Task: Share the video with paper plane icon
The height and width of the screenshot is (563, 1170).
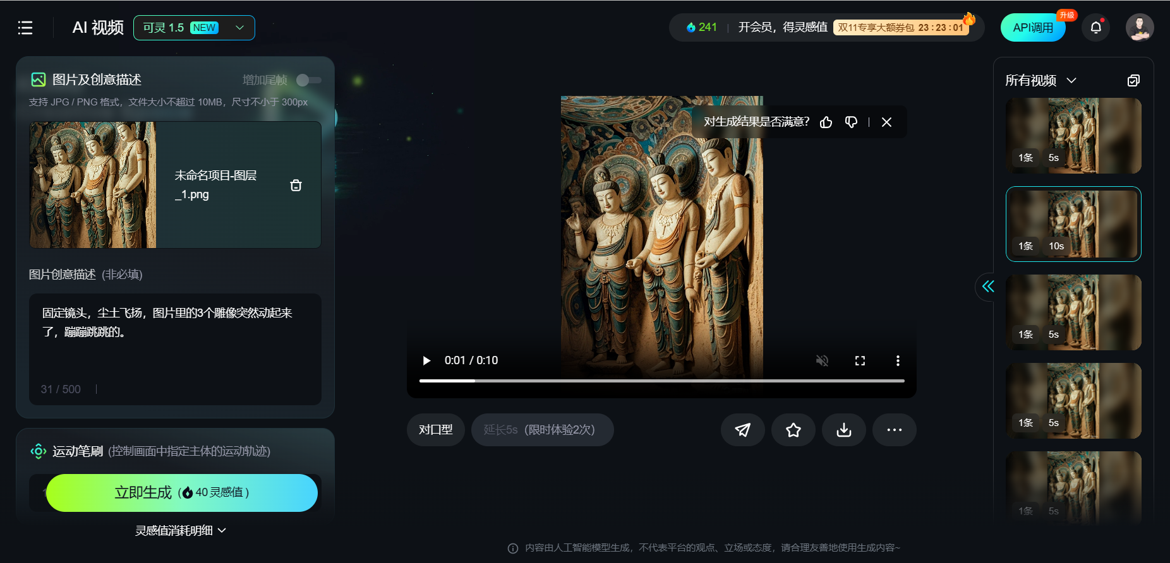Action: [x=743, y=430]
